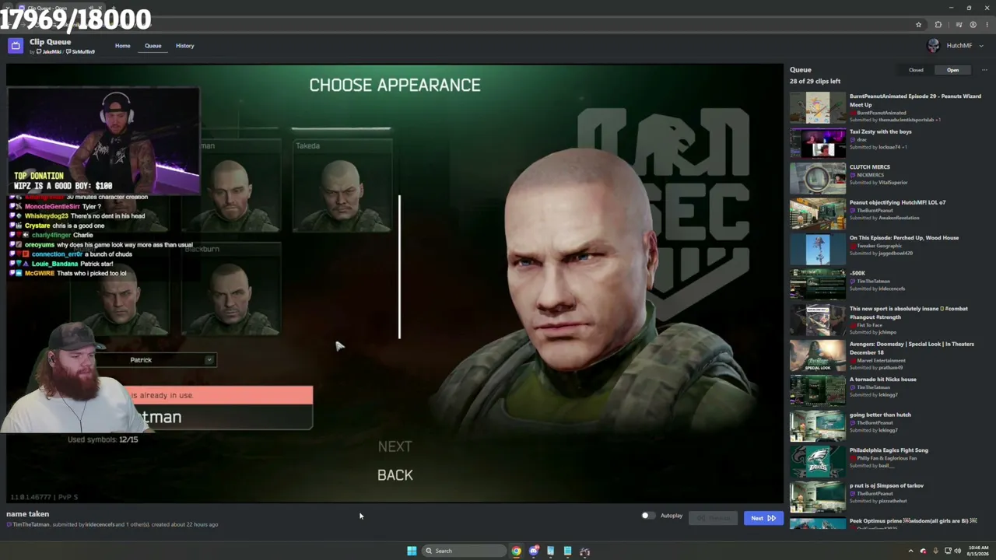Click the Clip Queue logo icon
This screenshot has height=560, width=996.
click(16, 46)
